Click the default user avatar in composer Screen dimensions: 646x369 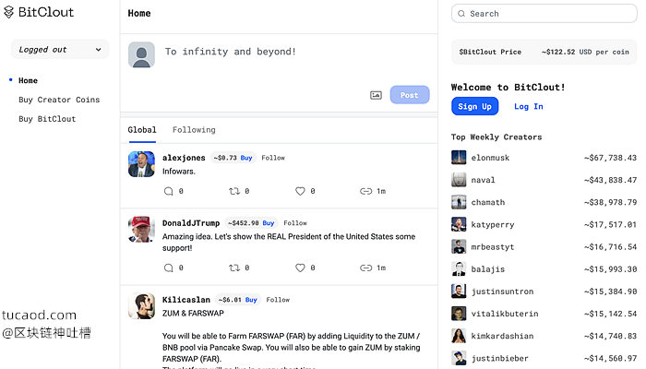[141, 54]
